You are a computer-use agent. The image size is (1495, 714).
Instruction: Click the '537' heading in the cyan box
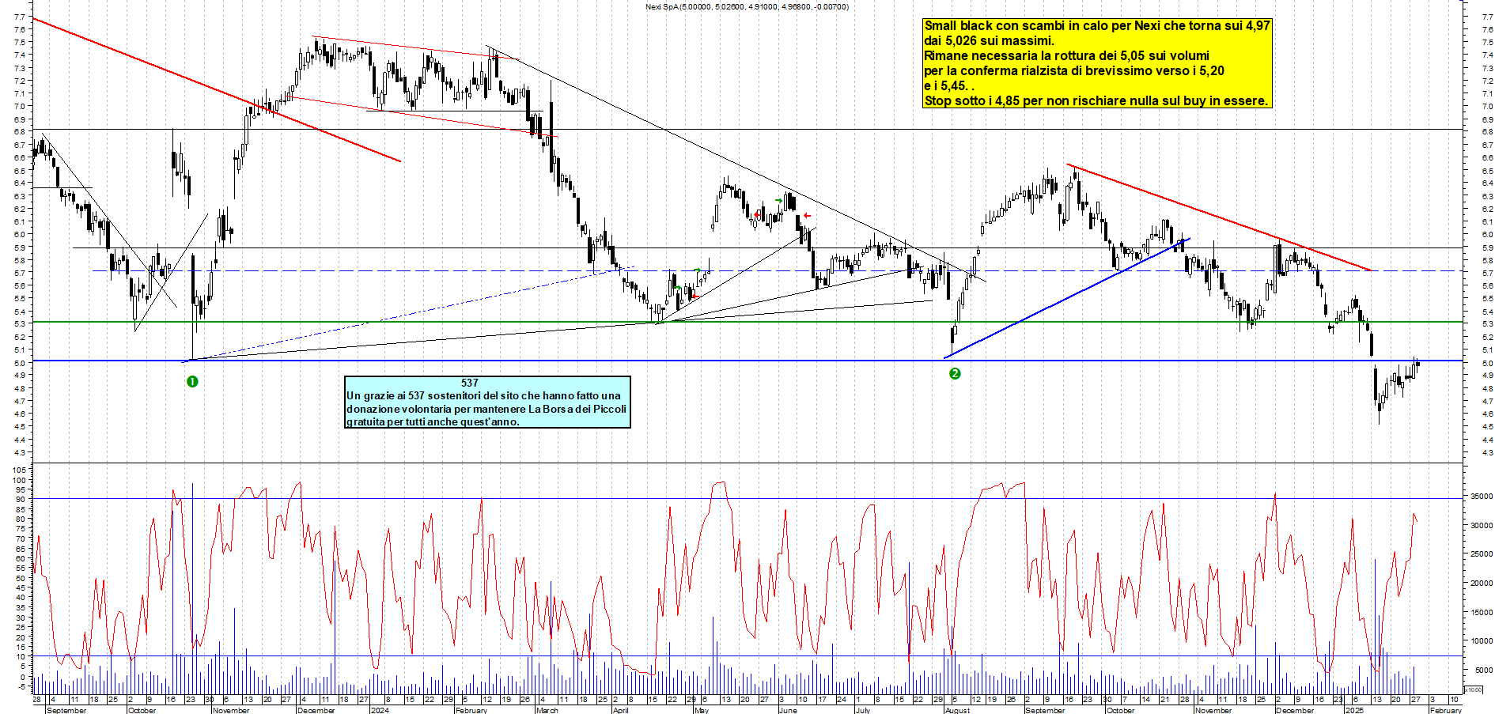tap(470, 383)
